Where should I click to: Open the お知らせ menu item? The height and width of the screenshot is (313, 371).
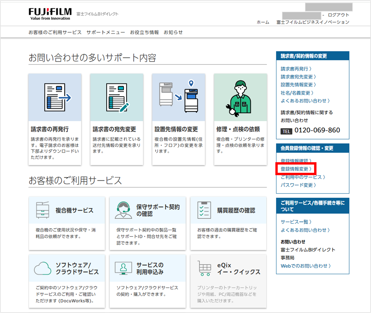pyautogui.click(x=173, y=32)
